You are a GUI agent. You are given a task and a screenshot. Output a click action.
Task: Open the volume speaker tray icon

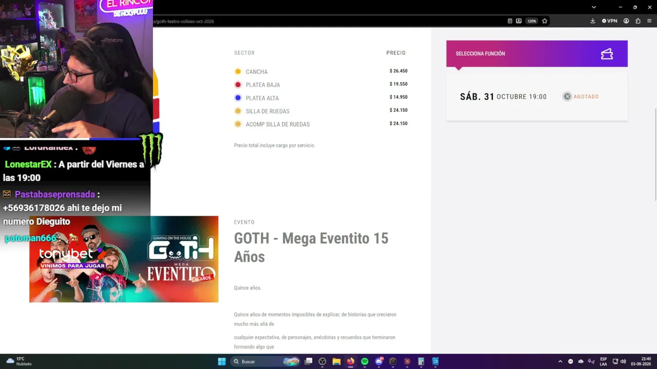click(623, 361)
